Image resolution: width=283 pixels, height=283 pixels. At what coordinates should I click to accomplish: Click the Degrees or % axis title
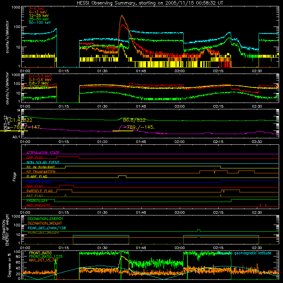pos(9,265)
